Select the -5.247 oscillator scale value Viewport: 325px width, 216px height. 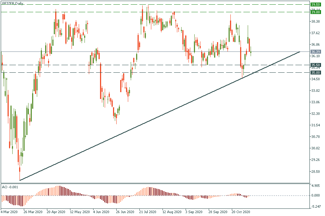click(x=315, y=206)
